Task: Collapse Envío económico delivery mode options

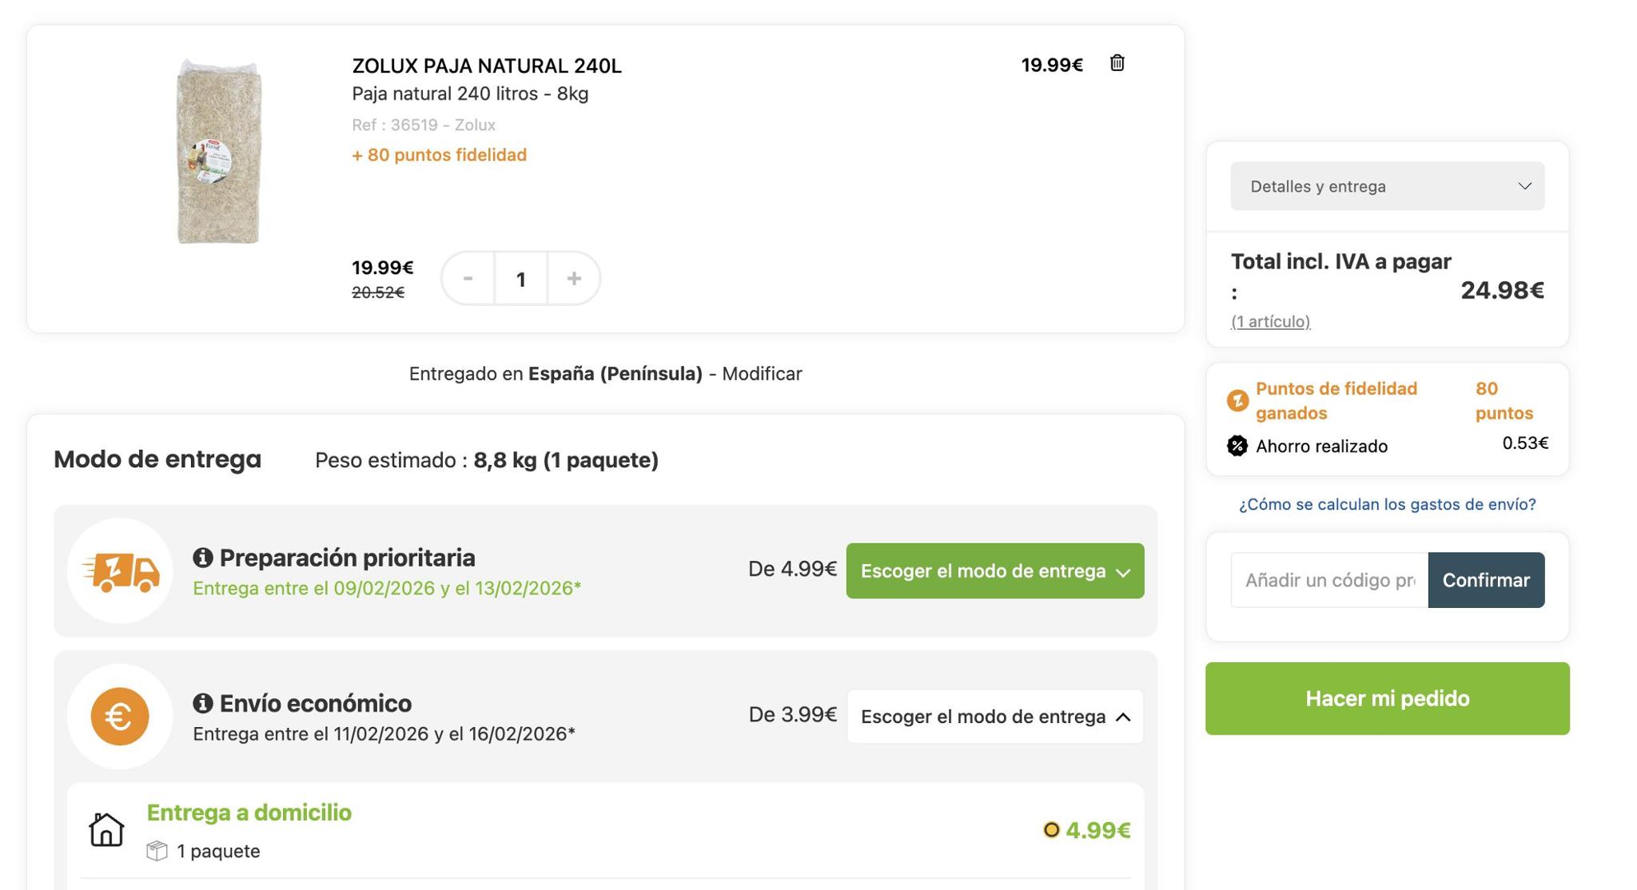Action: pos(994,717)
